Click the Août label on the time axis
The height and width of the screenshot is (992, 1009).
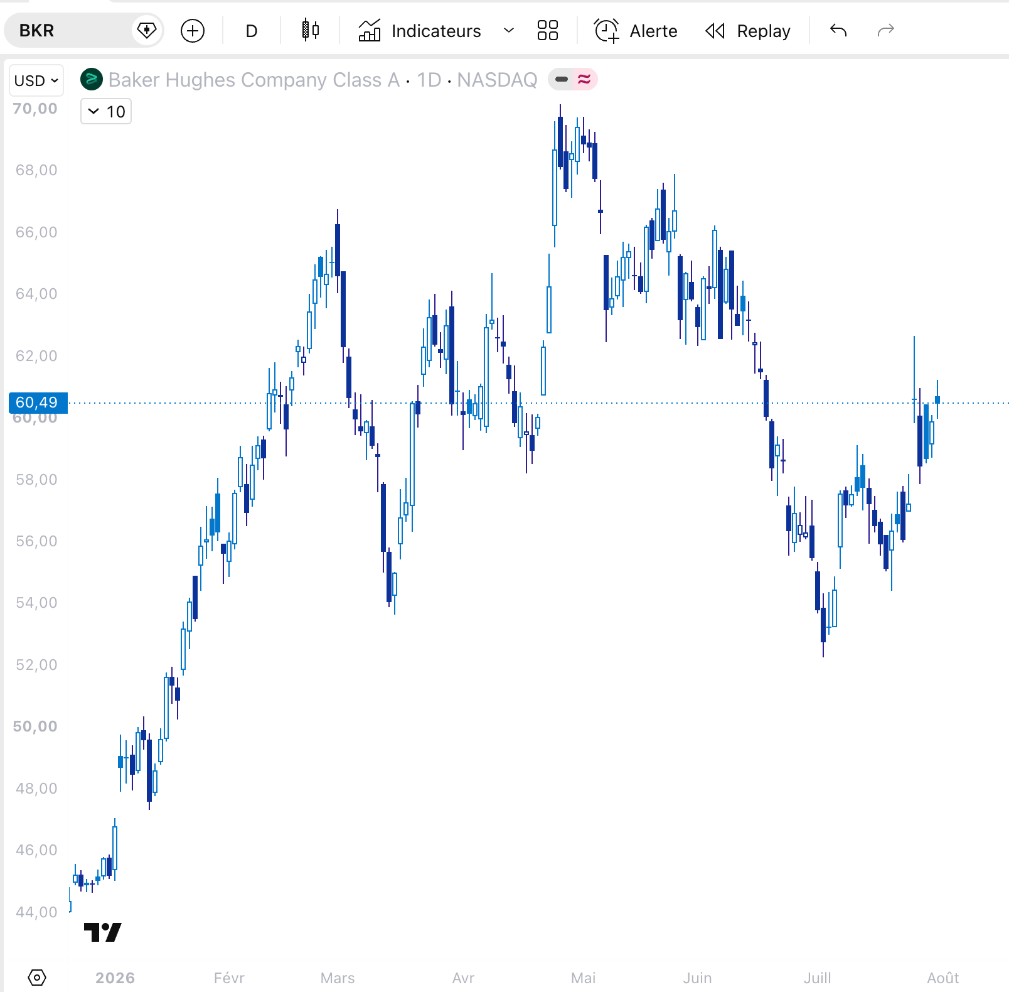[x=943, y=978]
